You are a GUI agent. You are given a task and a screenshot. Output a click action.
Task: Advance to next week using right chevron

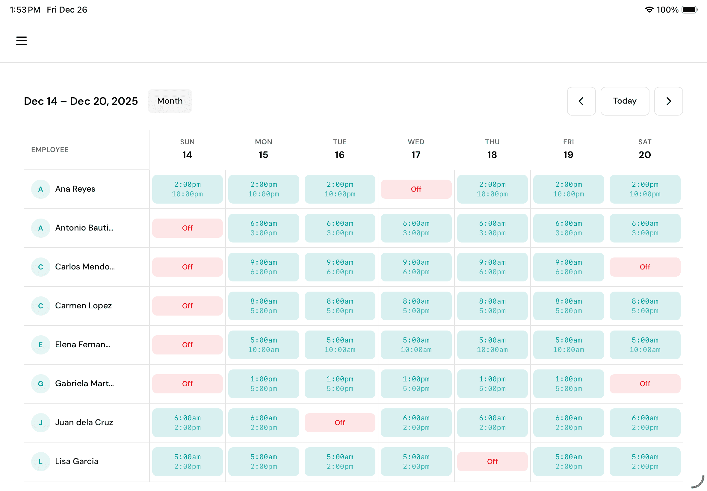click(x=668, y=101)
